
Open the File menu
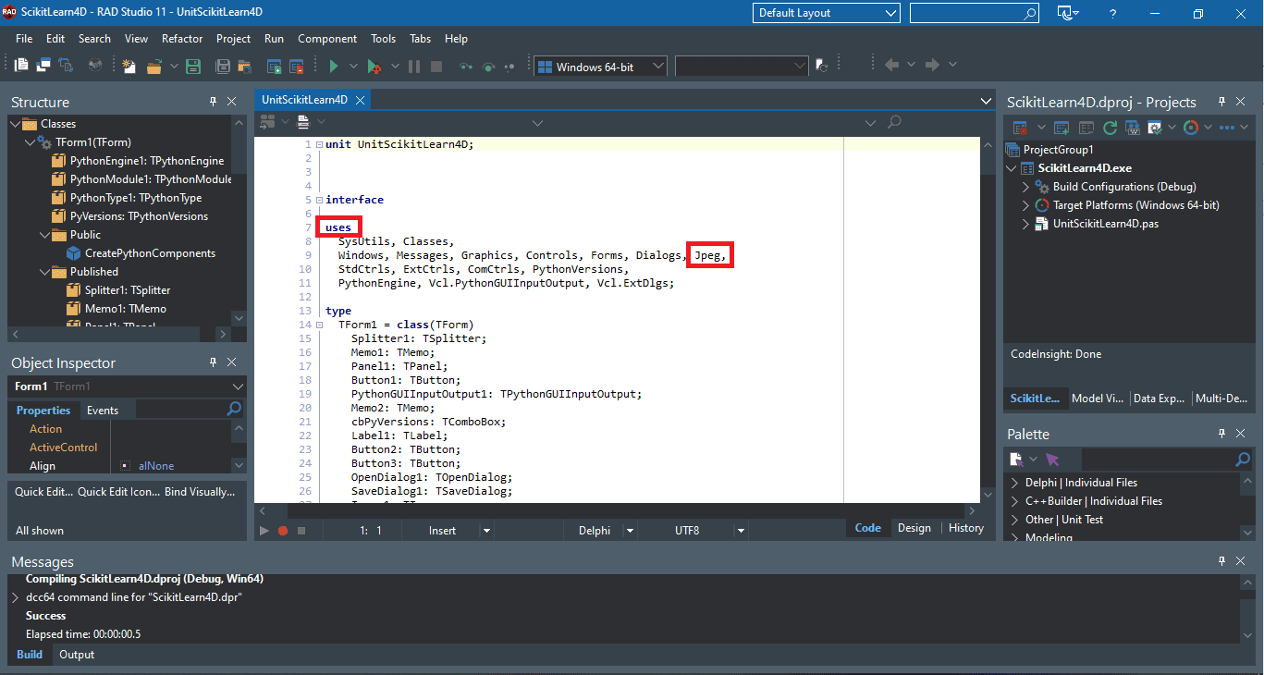(x=24, y=39)
